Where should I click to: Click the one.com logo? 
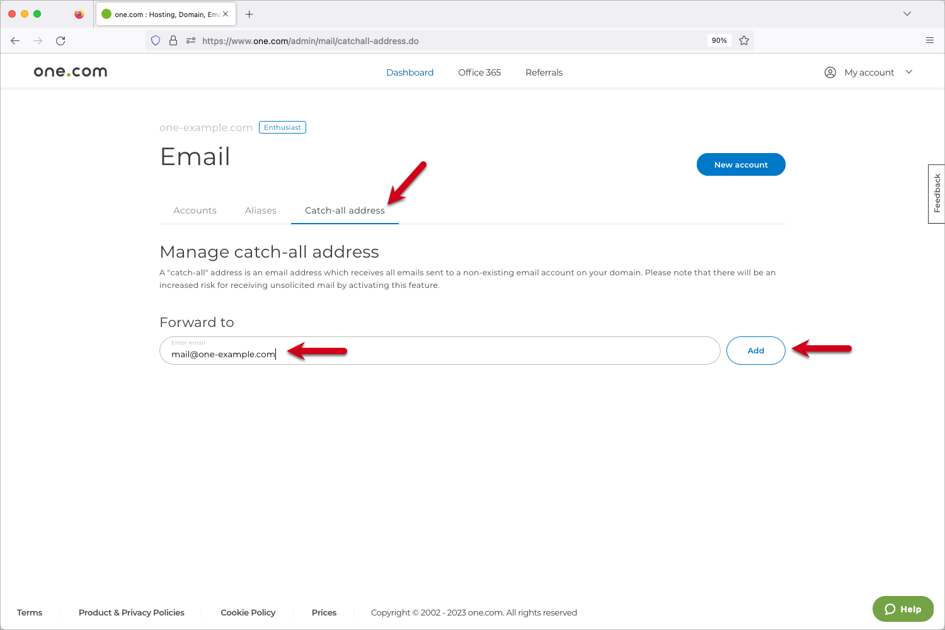click(x=71, y=72)
